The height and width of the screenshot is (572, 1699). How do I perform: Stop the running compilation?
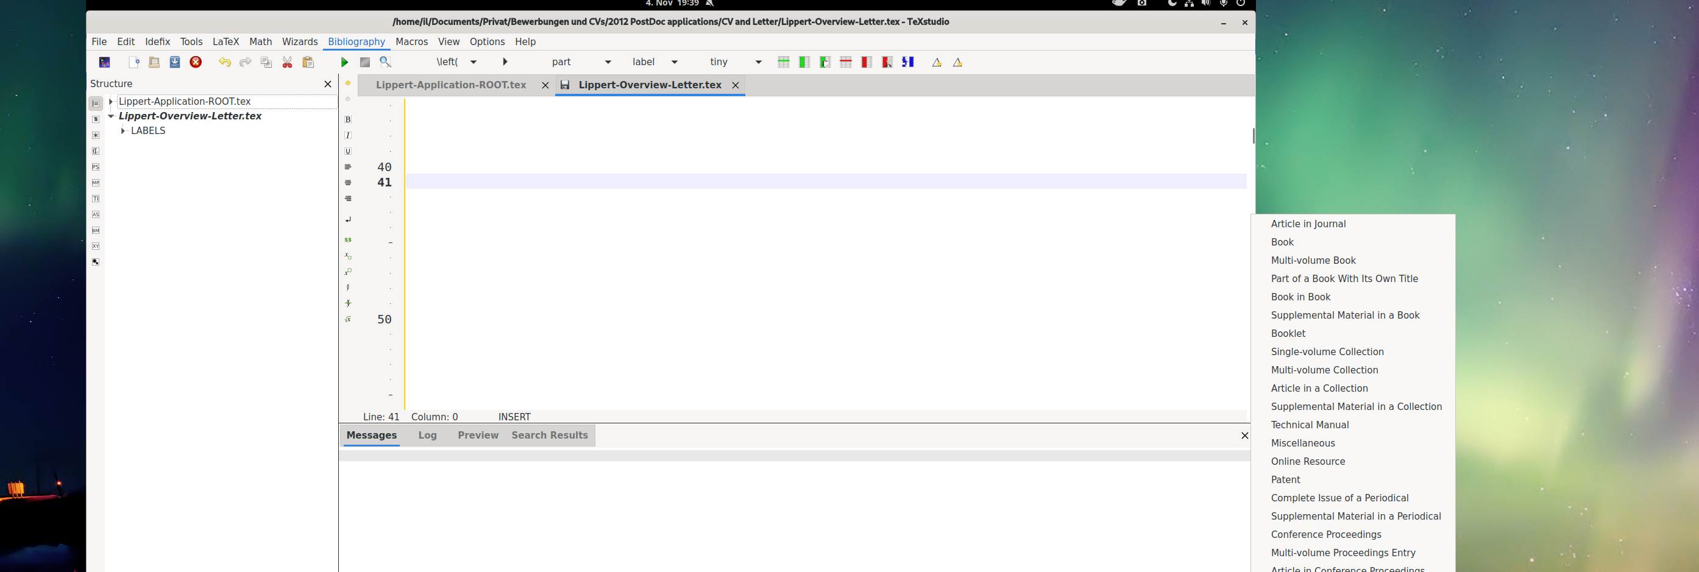pyautogui.click(x=365, y=62)
